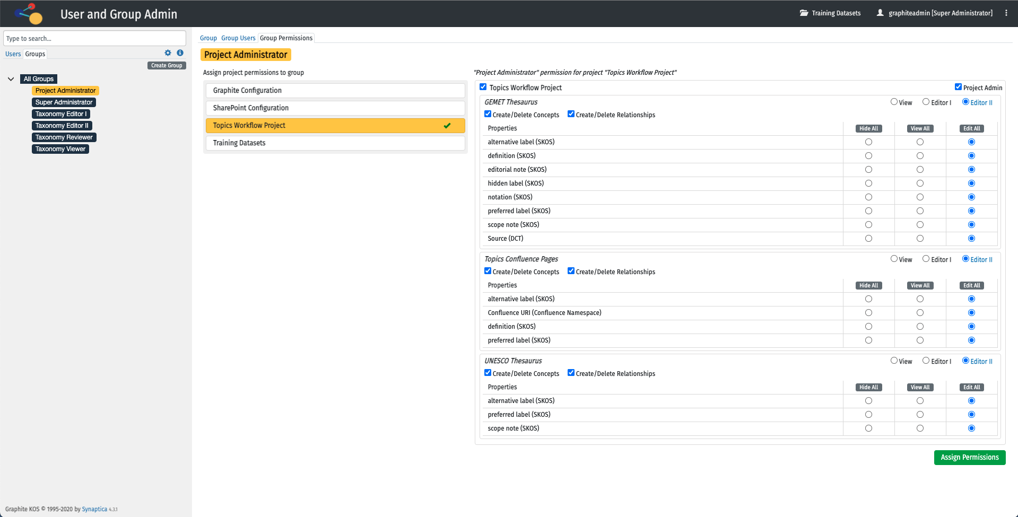Select Editor I for GEMET Thesaurus
Viewport: 1018px width, 517px height.
pyautogui.click(x=926, y=102)
